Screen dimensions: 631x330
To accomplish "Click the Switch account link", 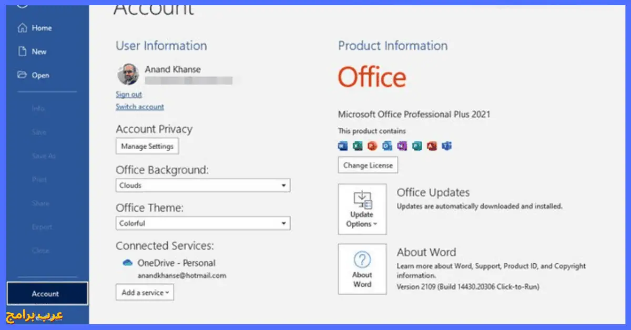I will [140, 107].
